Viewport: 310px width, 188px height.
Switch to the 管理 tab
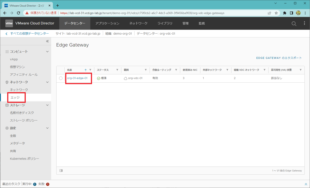coord(185,23)
